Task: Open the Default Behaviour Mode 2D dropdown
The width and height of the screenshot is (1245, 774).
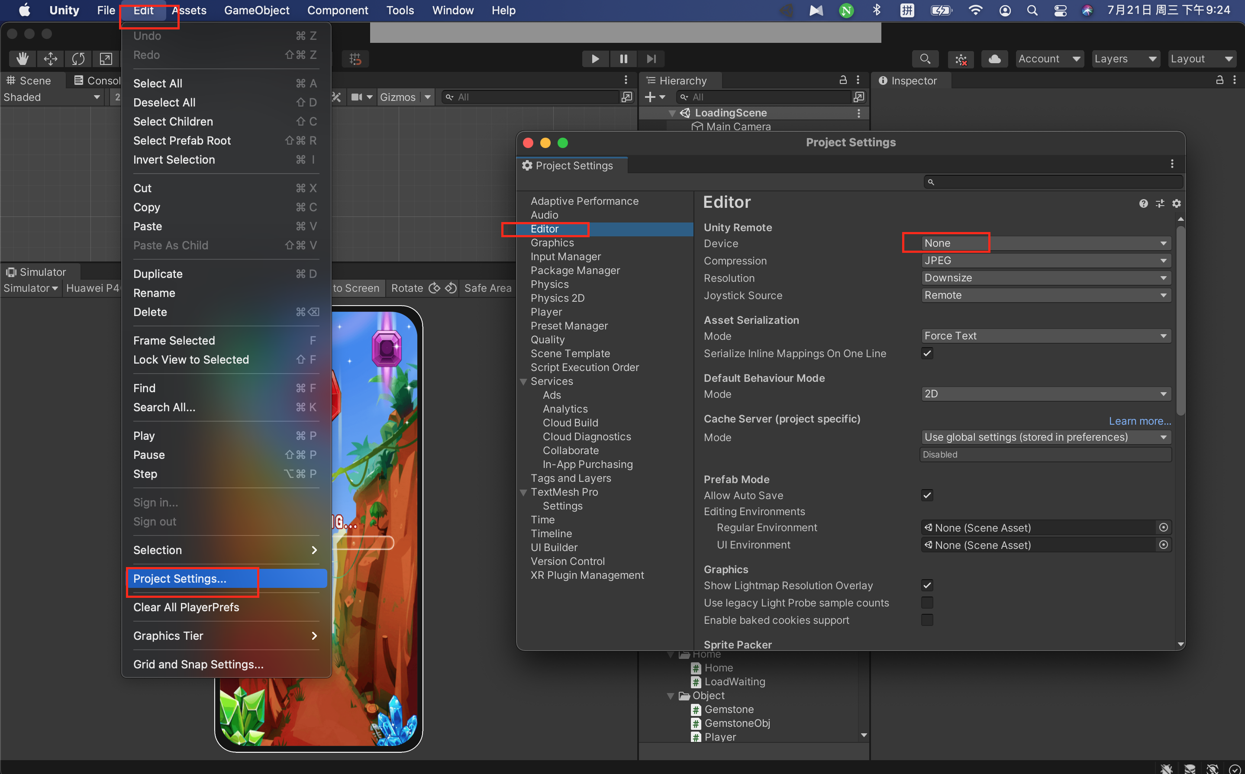Action: tap(1045, 393)
